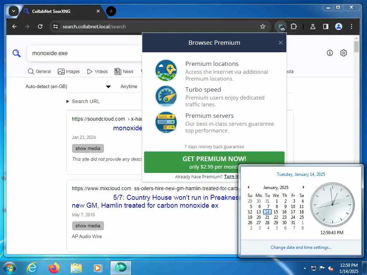Click the Turbo speed gauge icon
The height and width of the screenshot is (275, 367).
(166, 96)
